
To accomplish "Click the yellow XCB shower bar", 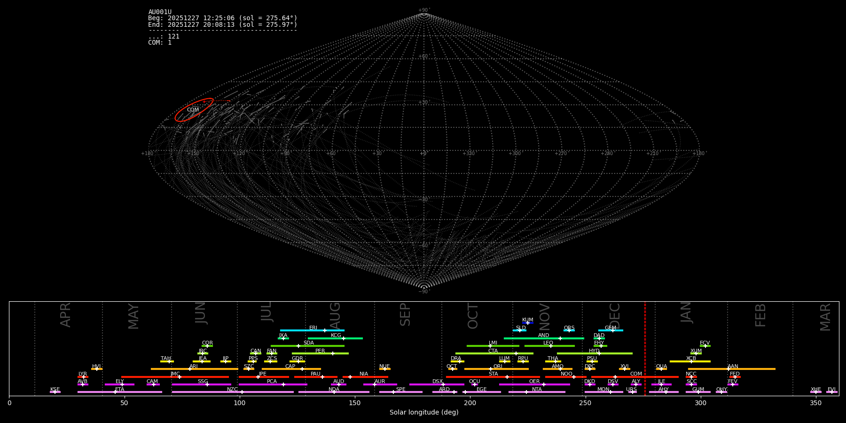I will tap(690, 361).
